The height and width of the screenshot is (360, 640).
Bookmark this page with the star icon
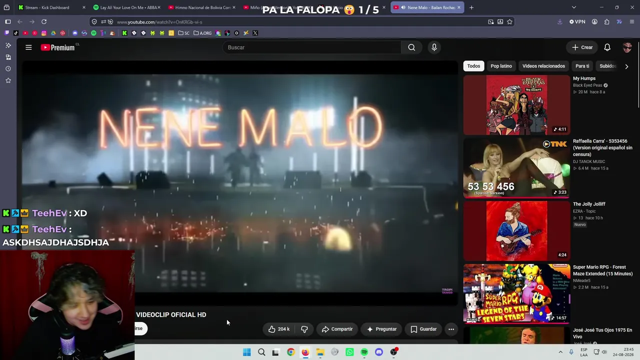pos(509,21)
